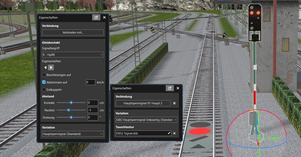301x157 pixels.
Task: Click the Abbremsen auf km/h input field
Action: [90, 82]
